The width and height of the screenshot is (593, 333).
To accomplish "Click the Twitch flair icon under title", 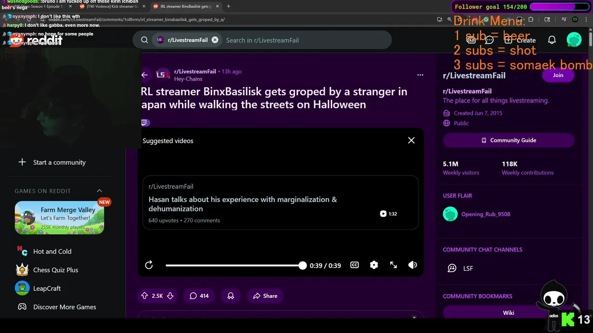I will [145, 123].
